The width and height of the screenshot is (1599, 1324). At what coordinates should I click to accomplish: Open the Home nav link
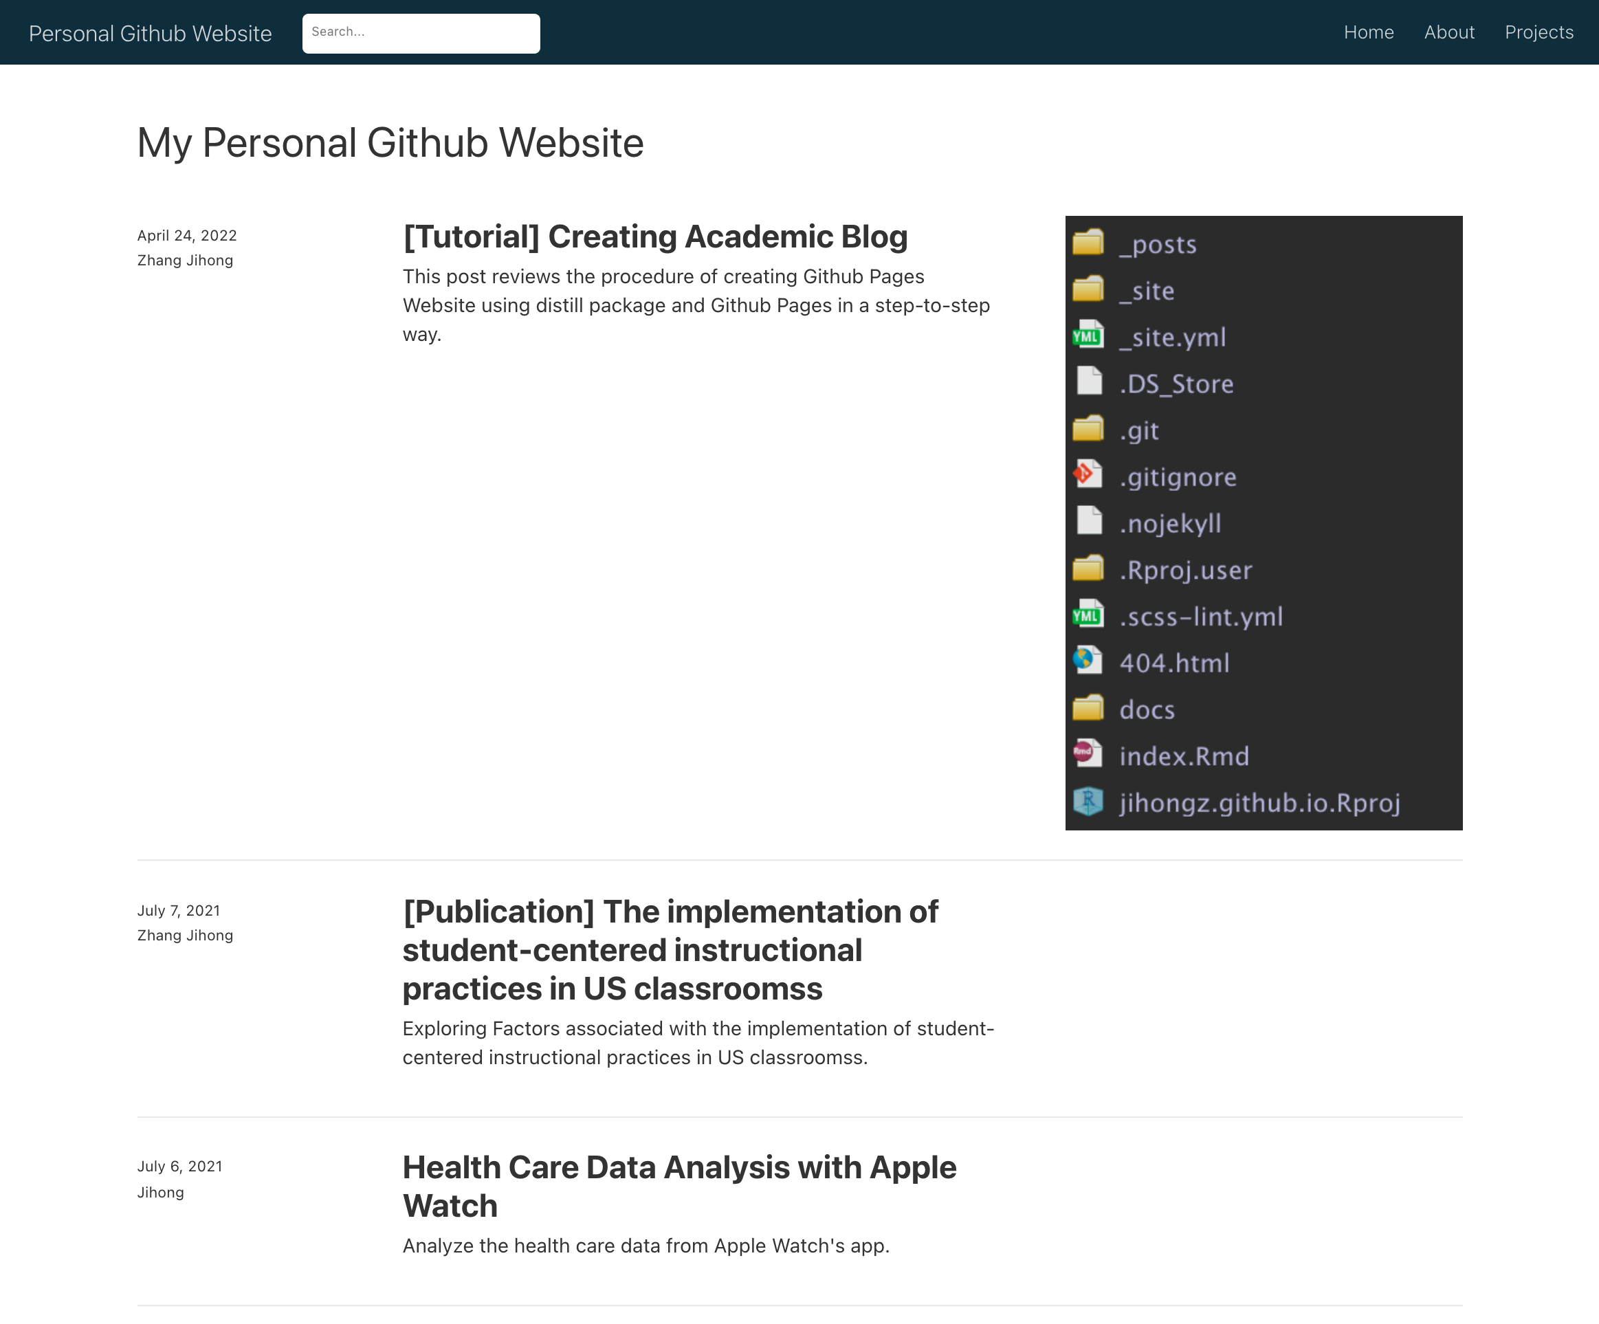[x=1368, y=32]
